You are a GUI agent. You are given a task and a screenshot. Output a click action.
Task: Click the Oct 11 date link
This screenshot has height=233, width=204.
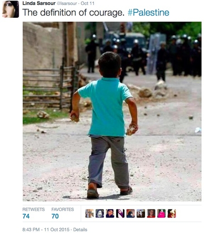tap(87, 3)
